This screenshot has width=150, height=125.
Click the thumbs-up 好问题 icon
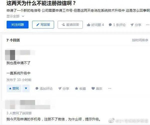[x=89, y=25]
